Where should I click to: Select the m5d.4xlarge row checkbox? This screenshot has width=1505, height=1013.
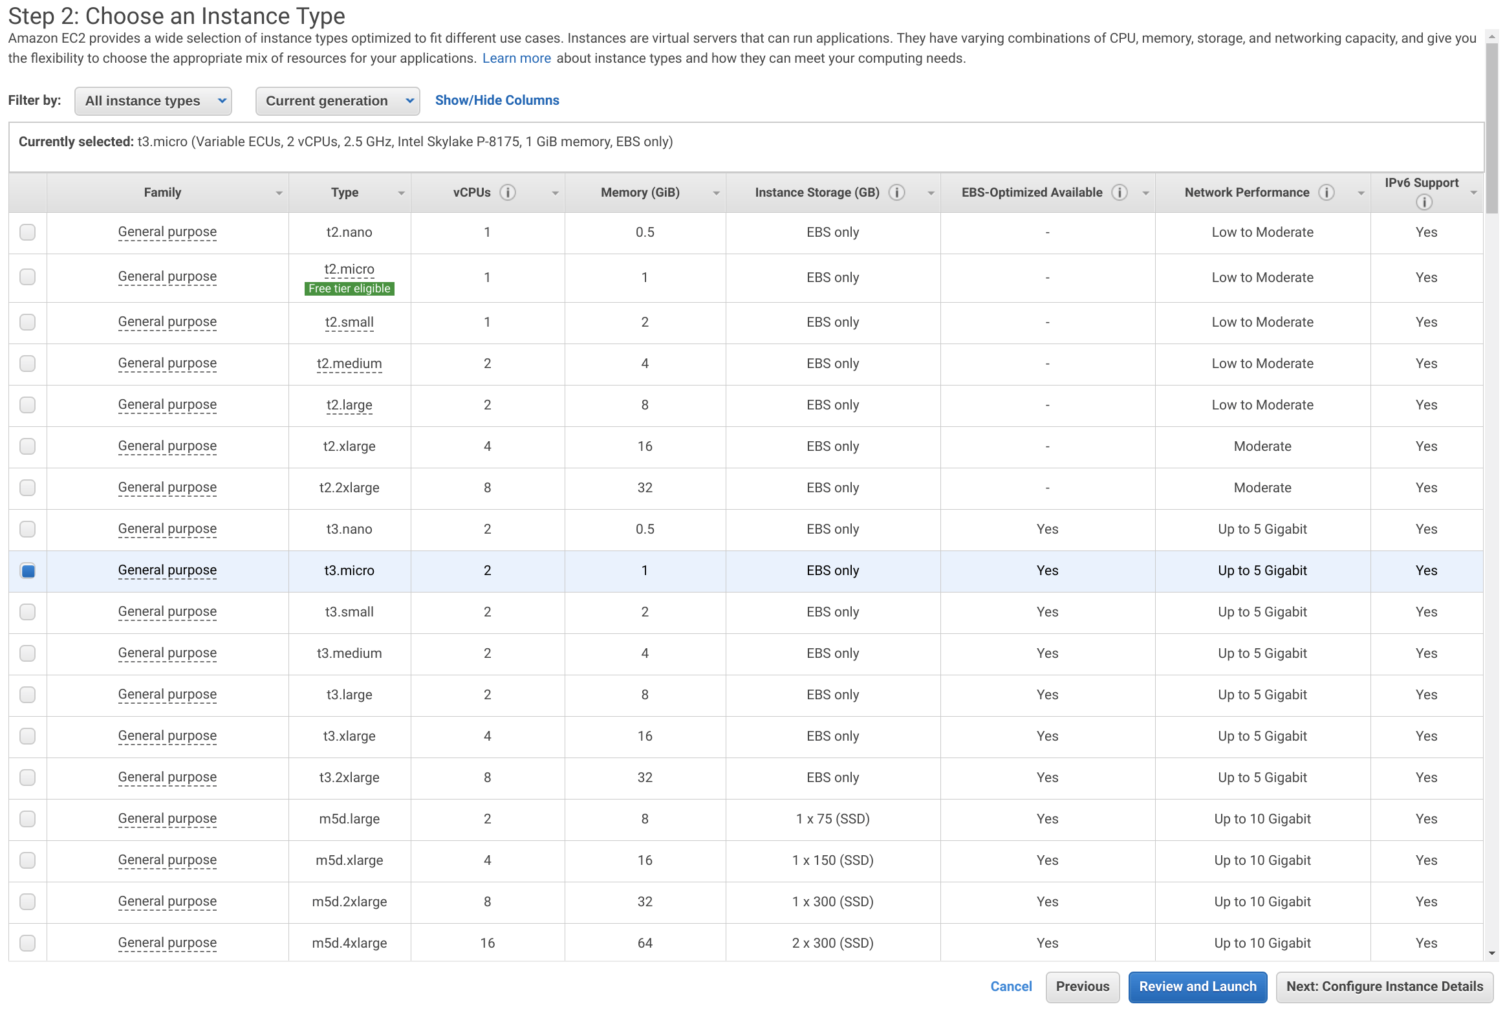coord(27,943)
